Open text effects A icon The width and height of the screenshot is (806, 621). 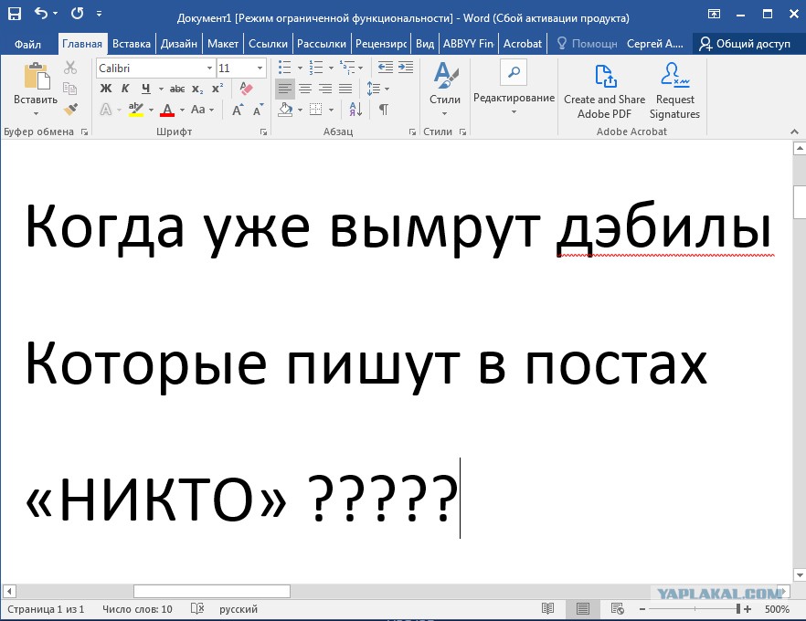point(106,110)
